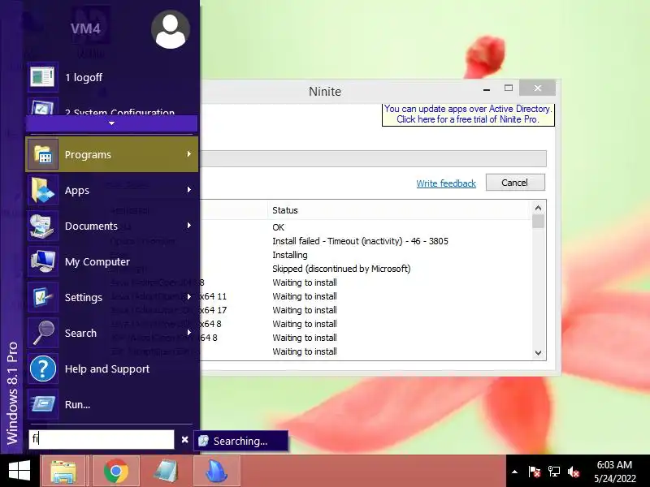
Task: Click the user account avatar
Action: click(171, 30)
